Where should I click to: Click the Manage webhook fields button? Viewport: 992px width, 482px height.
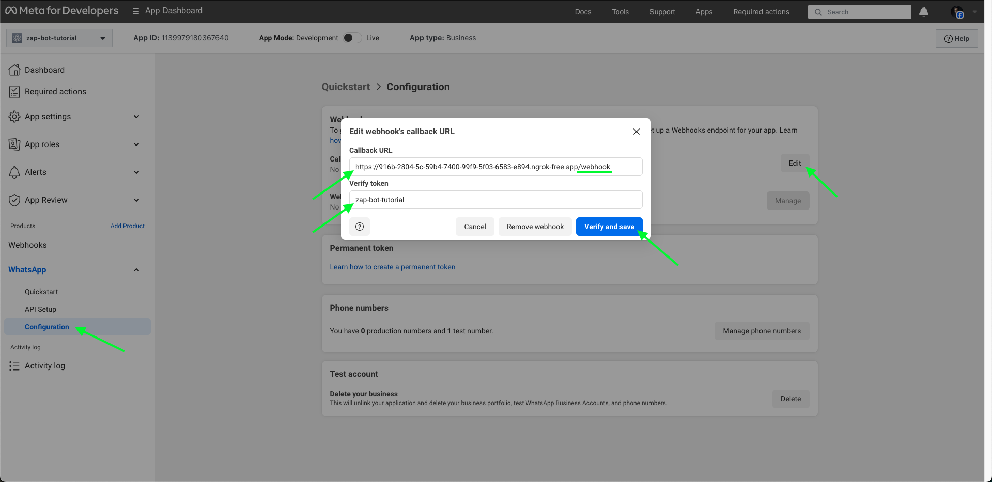coord(788,201)
